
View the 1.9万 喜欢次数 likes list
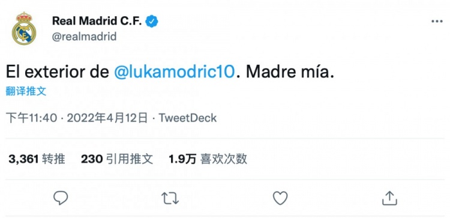(x=208, y=159)
